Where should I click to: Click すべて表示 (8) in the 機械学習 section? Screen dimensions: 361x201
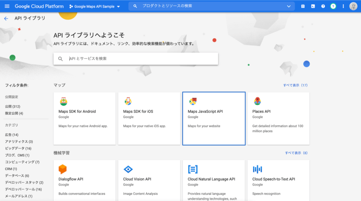point(296,153)
